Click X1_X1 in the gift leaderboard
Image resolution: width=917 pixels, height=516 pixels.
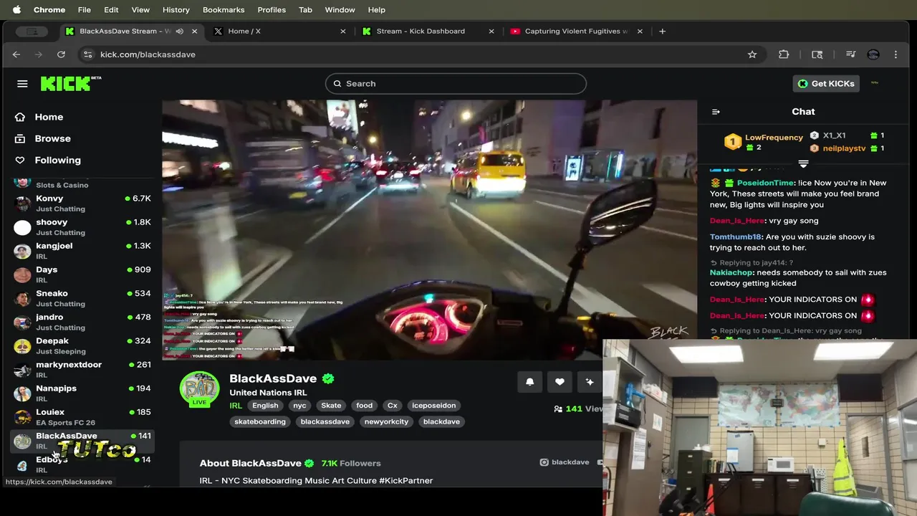tap(834, 135)
